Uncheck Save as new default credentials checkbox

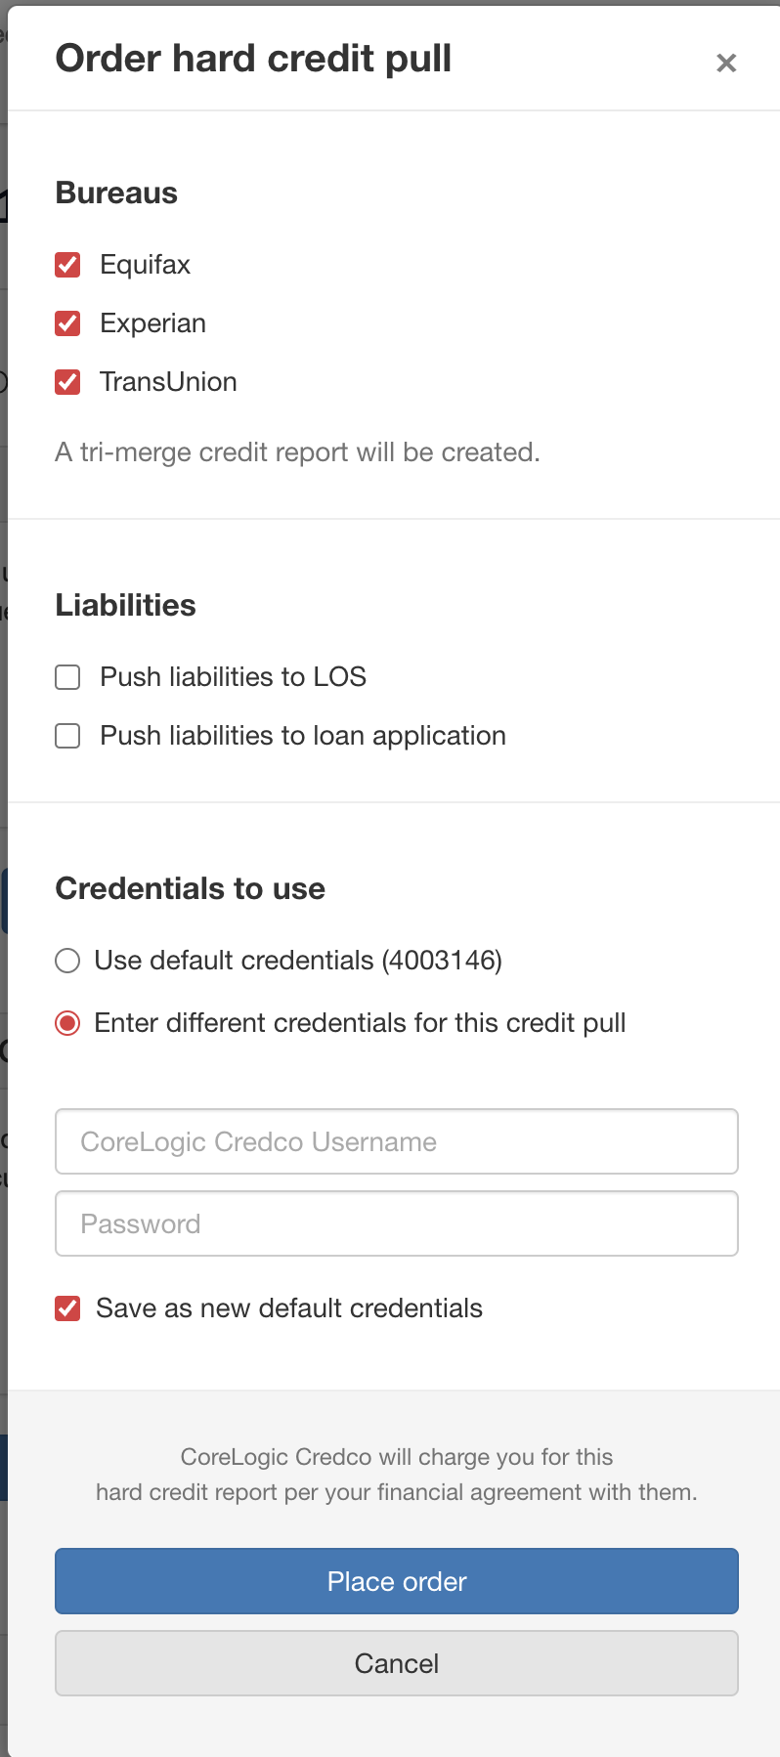[67, 1308]
